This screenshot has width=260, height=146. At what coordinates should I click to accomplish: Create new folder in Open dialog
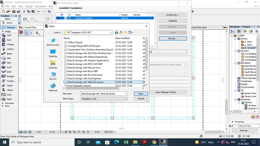coord(125,33)
